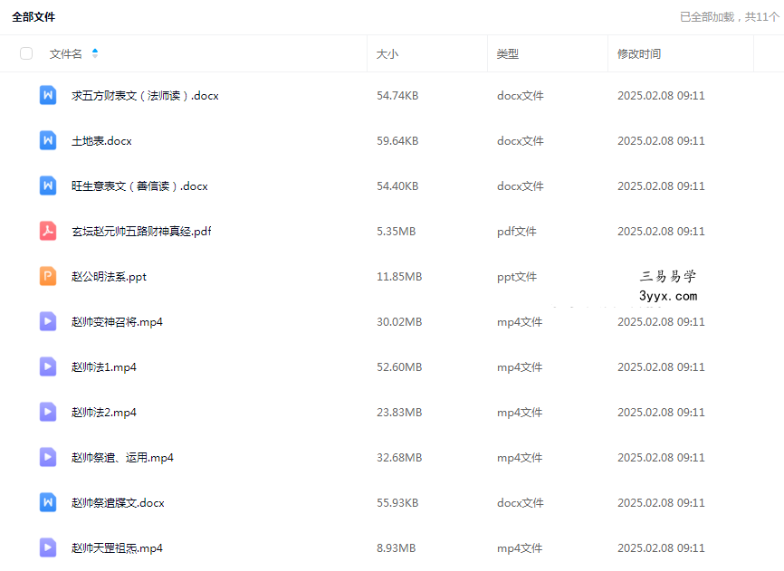Click video icon for 赵帅天罡祖炁.mp4
Viewport: 784px width, 571px height.
click(48, 547)
